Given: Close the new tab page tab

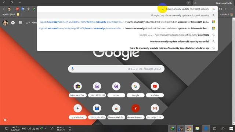Looking at the screenshot, I should click(195, 3).
